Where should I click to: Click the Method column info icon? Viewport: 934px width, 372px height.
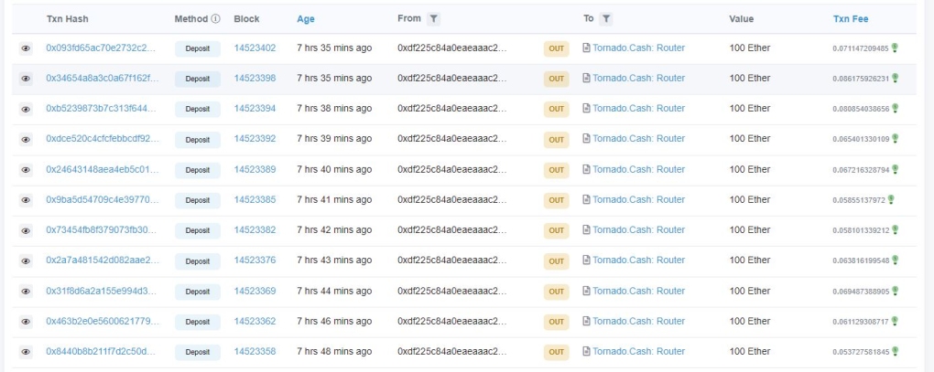pyautogui.click(x=215, y=18)
